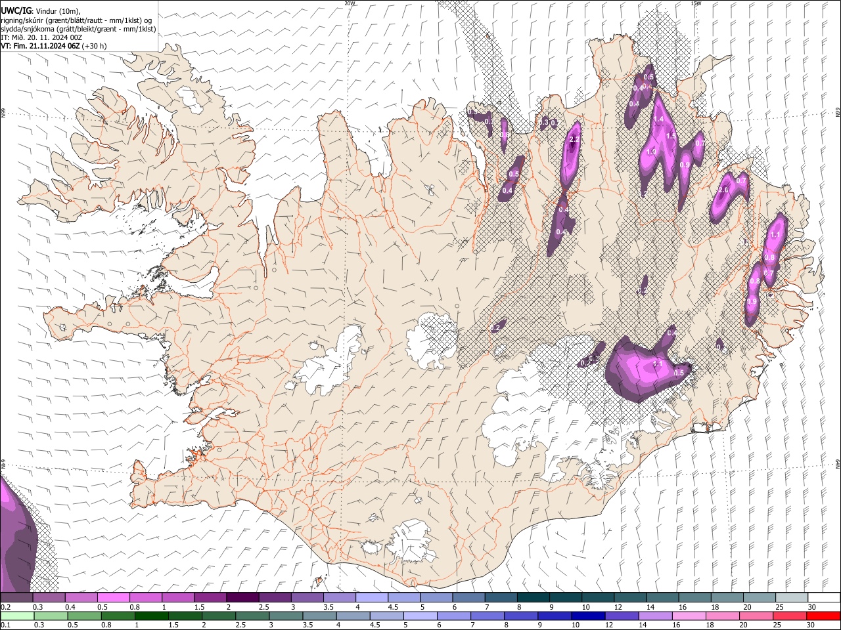
Task: Pick lower legend swatch between 14 and 16
Action: point(654,616)
